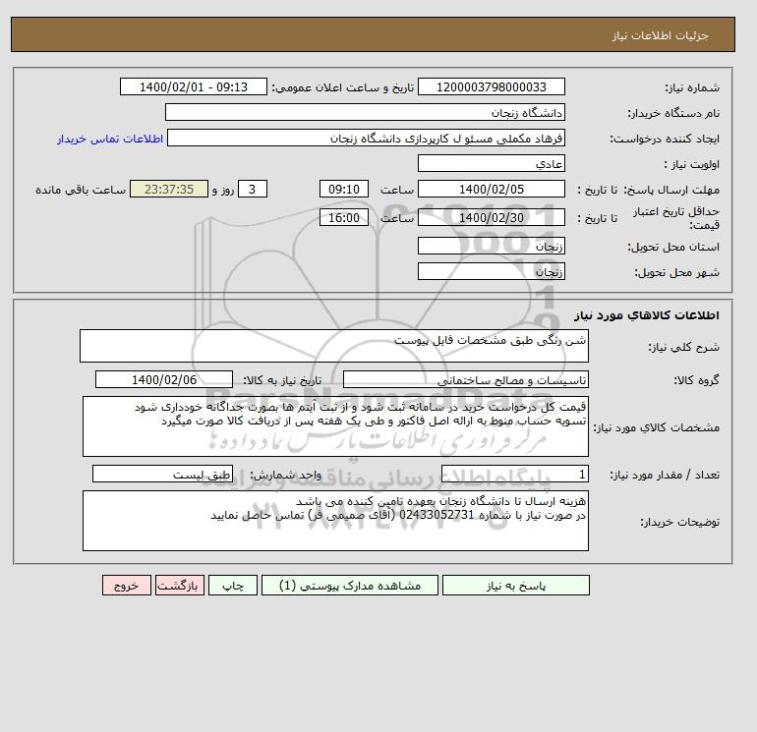Screen dimensions: 757x732
Task: Click the response deadline time 09:10
Action: pos(344,190)
